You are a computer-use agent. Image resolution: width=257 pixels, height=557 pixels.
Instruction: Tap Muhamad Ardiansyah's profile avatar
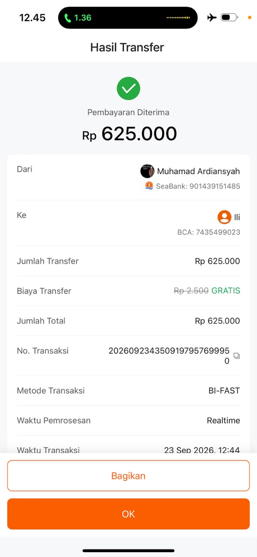click(x=147, y=171)
